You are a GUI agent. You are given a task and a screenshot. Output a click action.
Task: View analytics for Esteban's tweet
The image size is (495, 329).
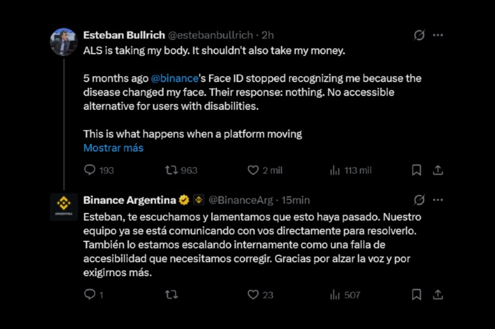[x=335, y=170]
